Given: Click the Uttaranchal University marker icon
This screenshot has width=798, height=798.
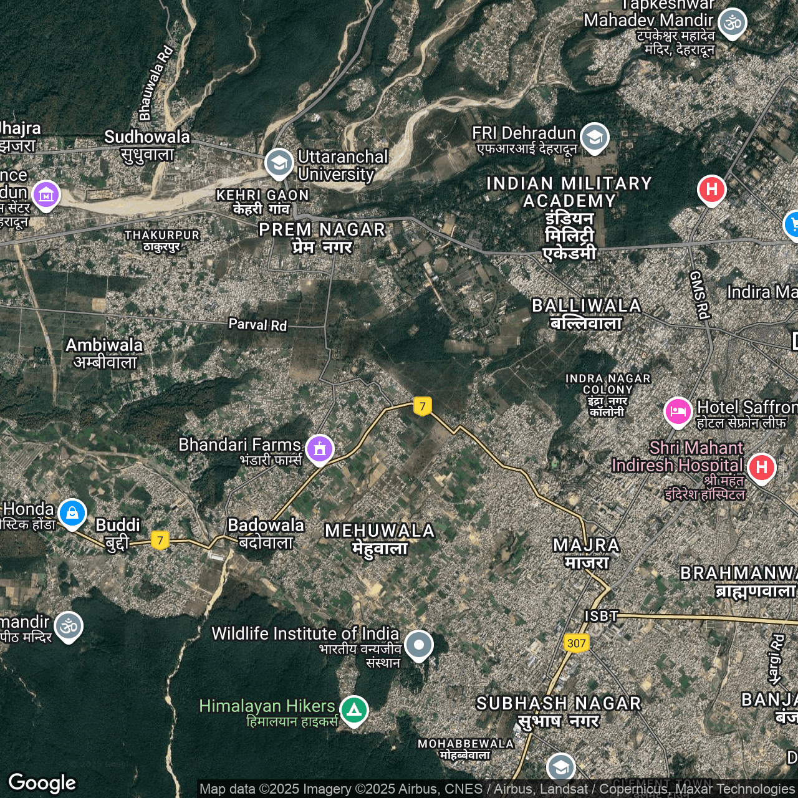Looking at the screenshot, I should coord(279,163).
